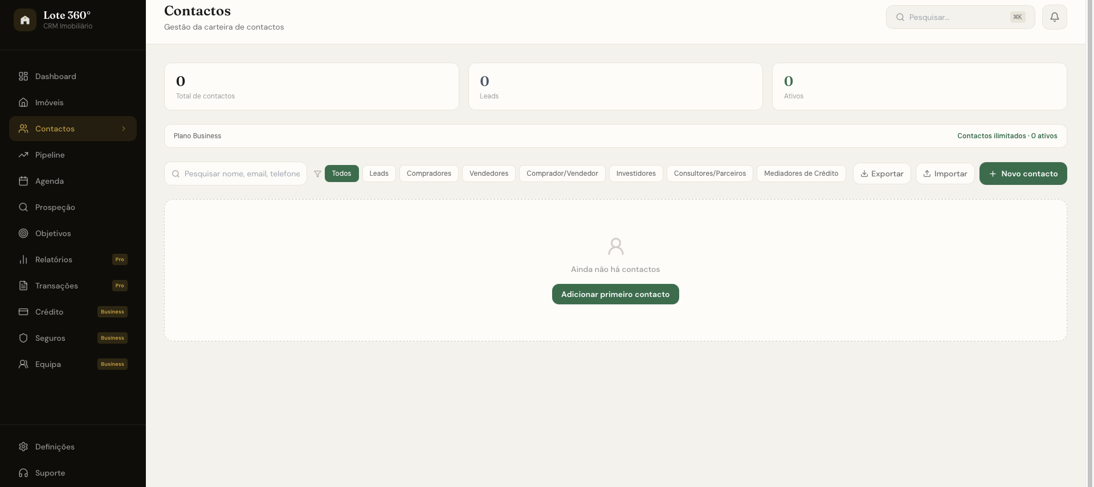
Task: Click the filter funnel icon
Action: (317, 174)
